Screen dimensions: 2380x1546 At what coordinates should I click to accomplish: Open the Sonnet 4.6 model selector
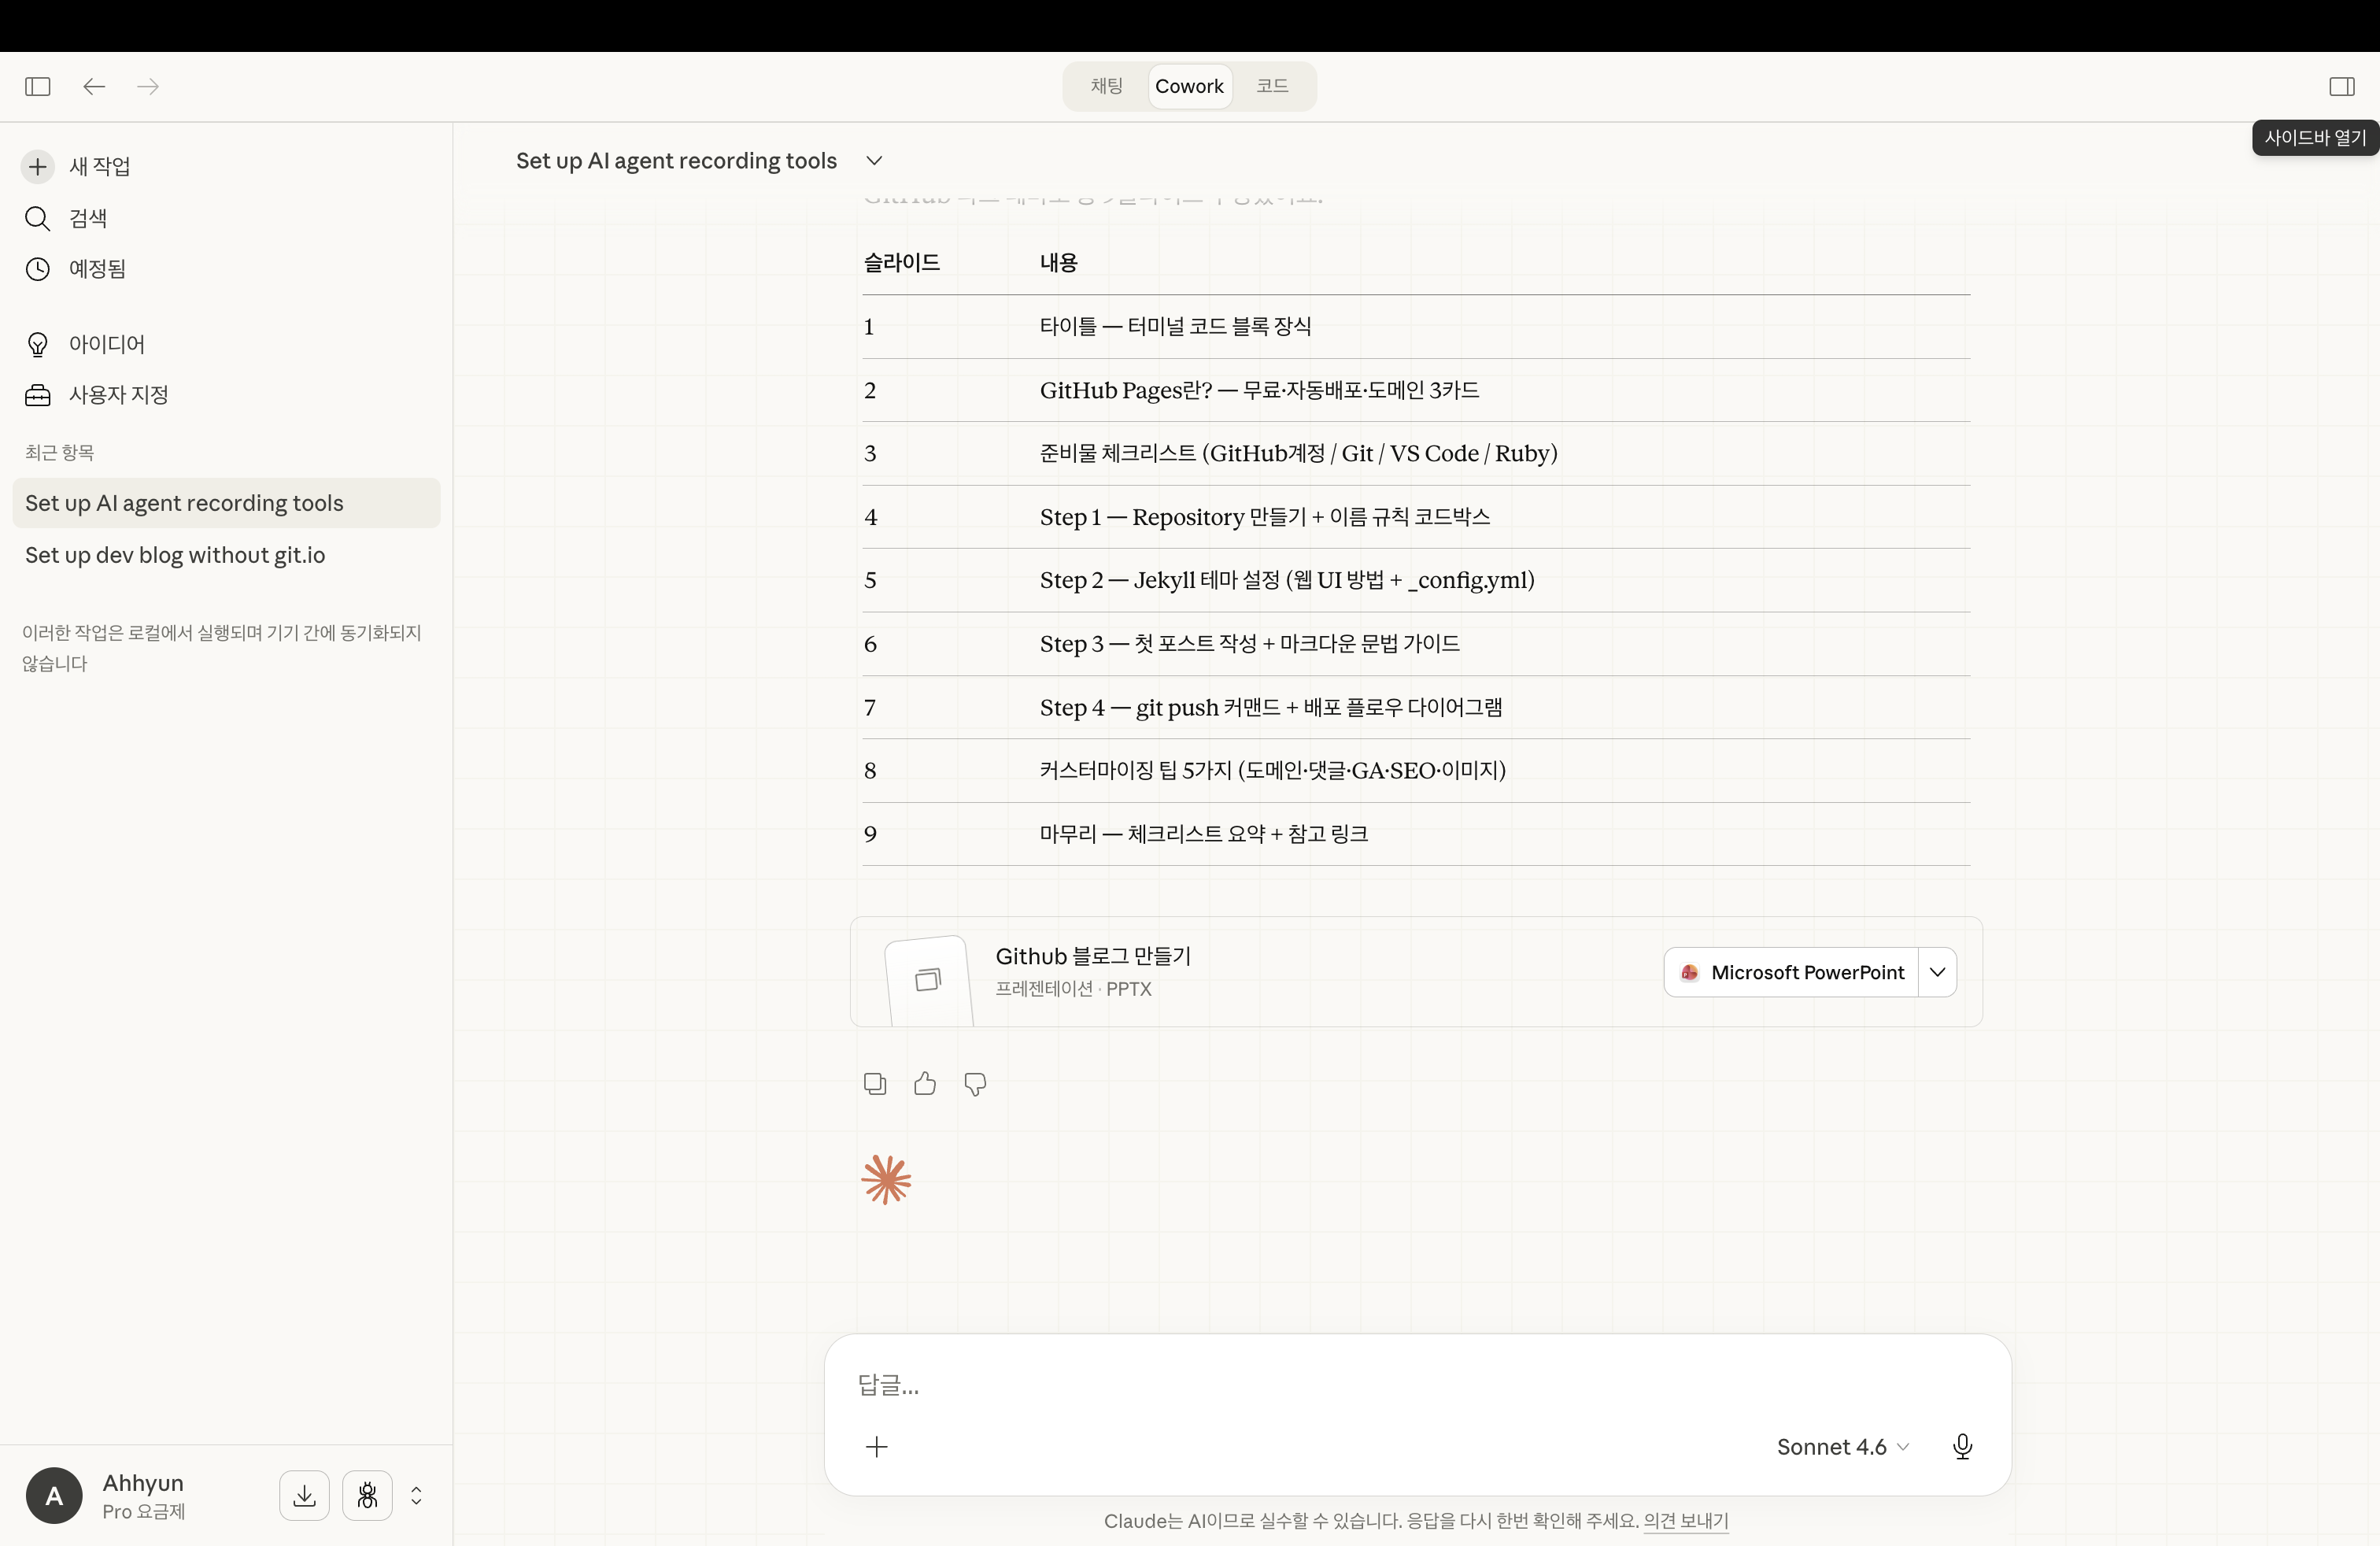[x=1842, y=1446]
